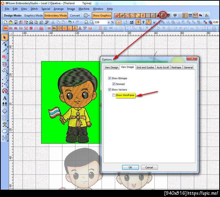Image resolution: width=220 pixels, height=197 pixels.
Task: Click the circled Show Vectors toolbar icon
Action: pos(163,15)
